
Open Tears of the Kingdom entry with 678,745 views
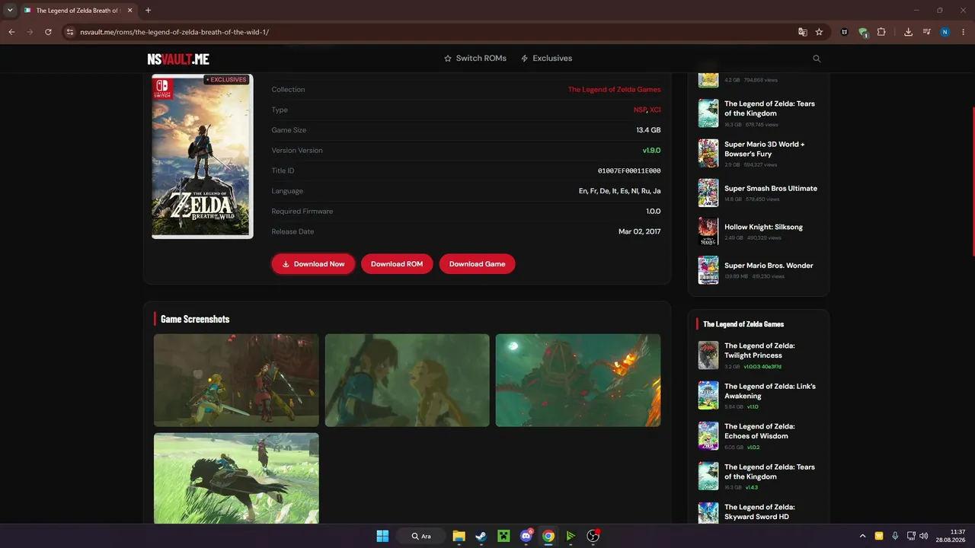[x=758, y=113]
